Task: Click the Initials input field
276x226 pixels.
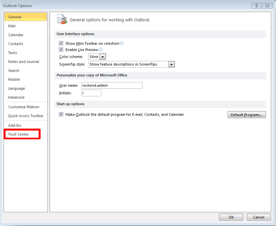Action: (91, 93)
